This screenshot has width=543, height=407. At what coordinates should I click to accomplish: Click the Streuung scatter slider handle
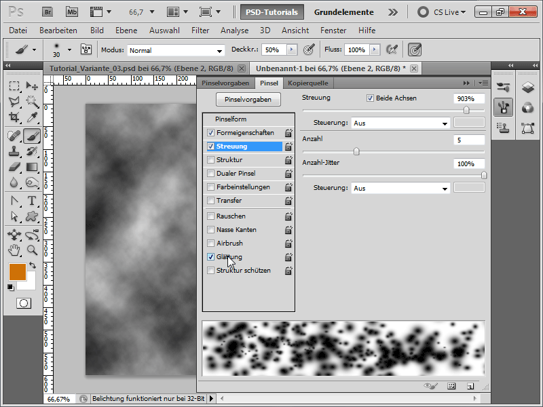(x=466, y=110)
